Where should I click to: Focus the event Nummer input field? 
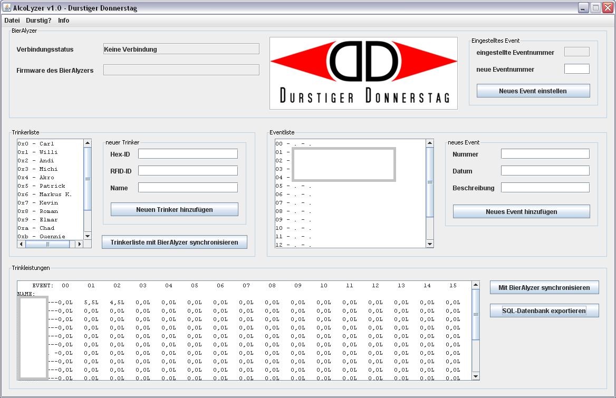545,153
